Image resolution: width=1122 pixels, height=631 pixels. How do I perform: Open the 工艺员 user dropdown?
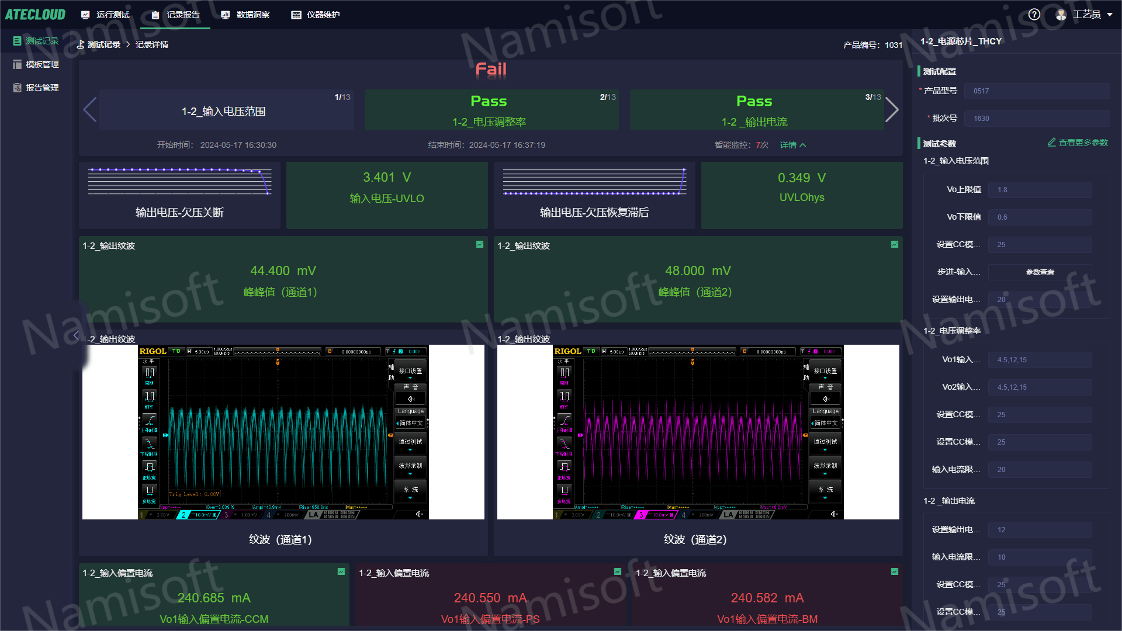click(1086, 15)
